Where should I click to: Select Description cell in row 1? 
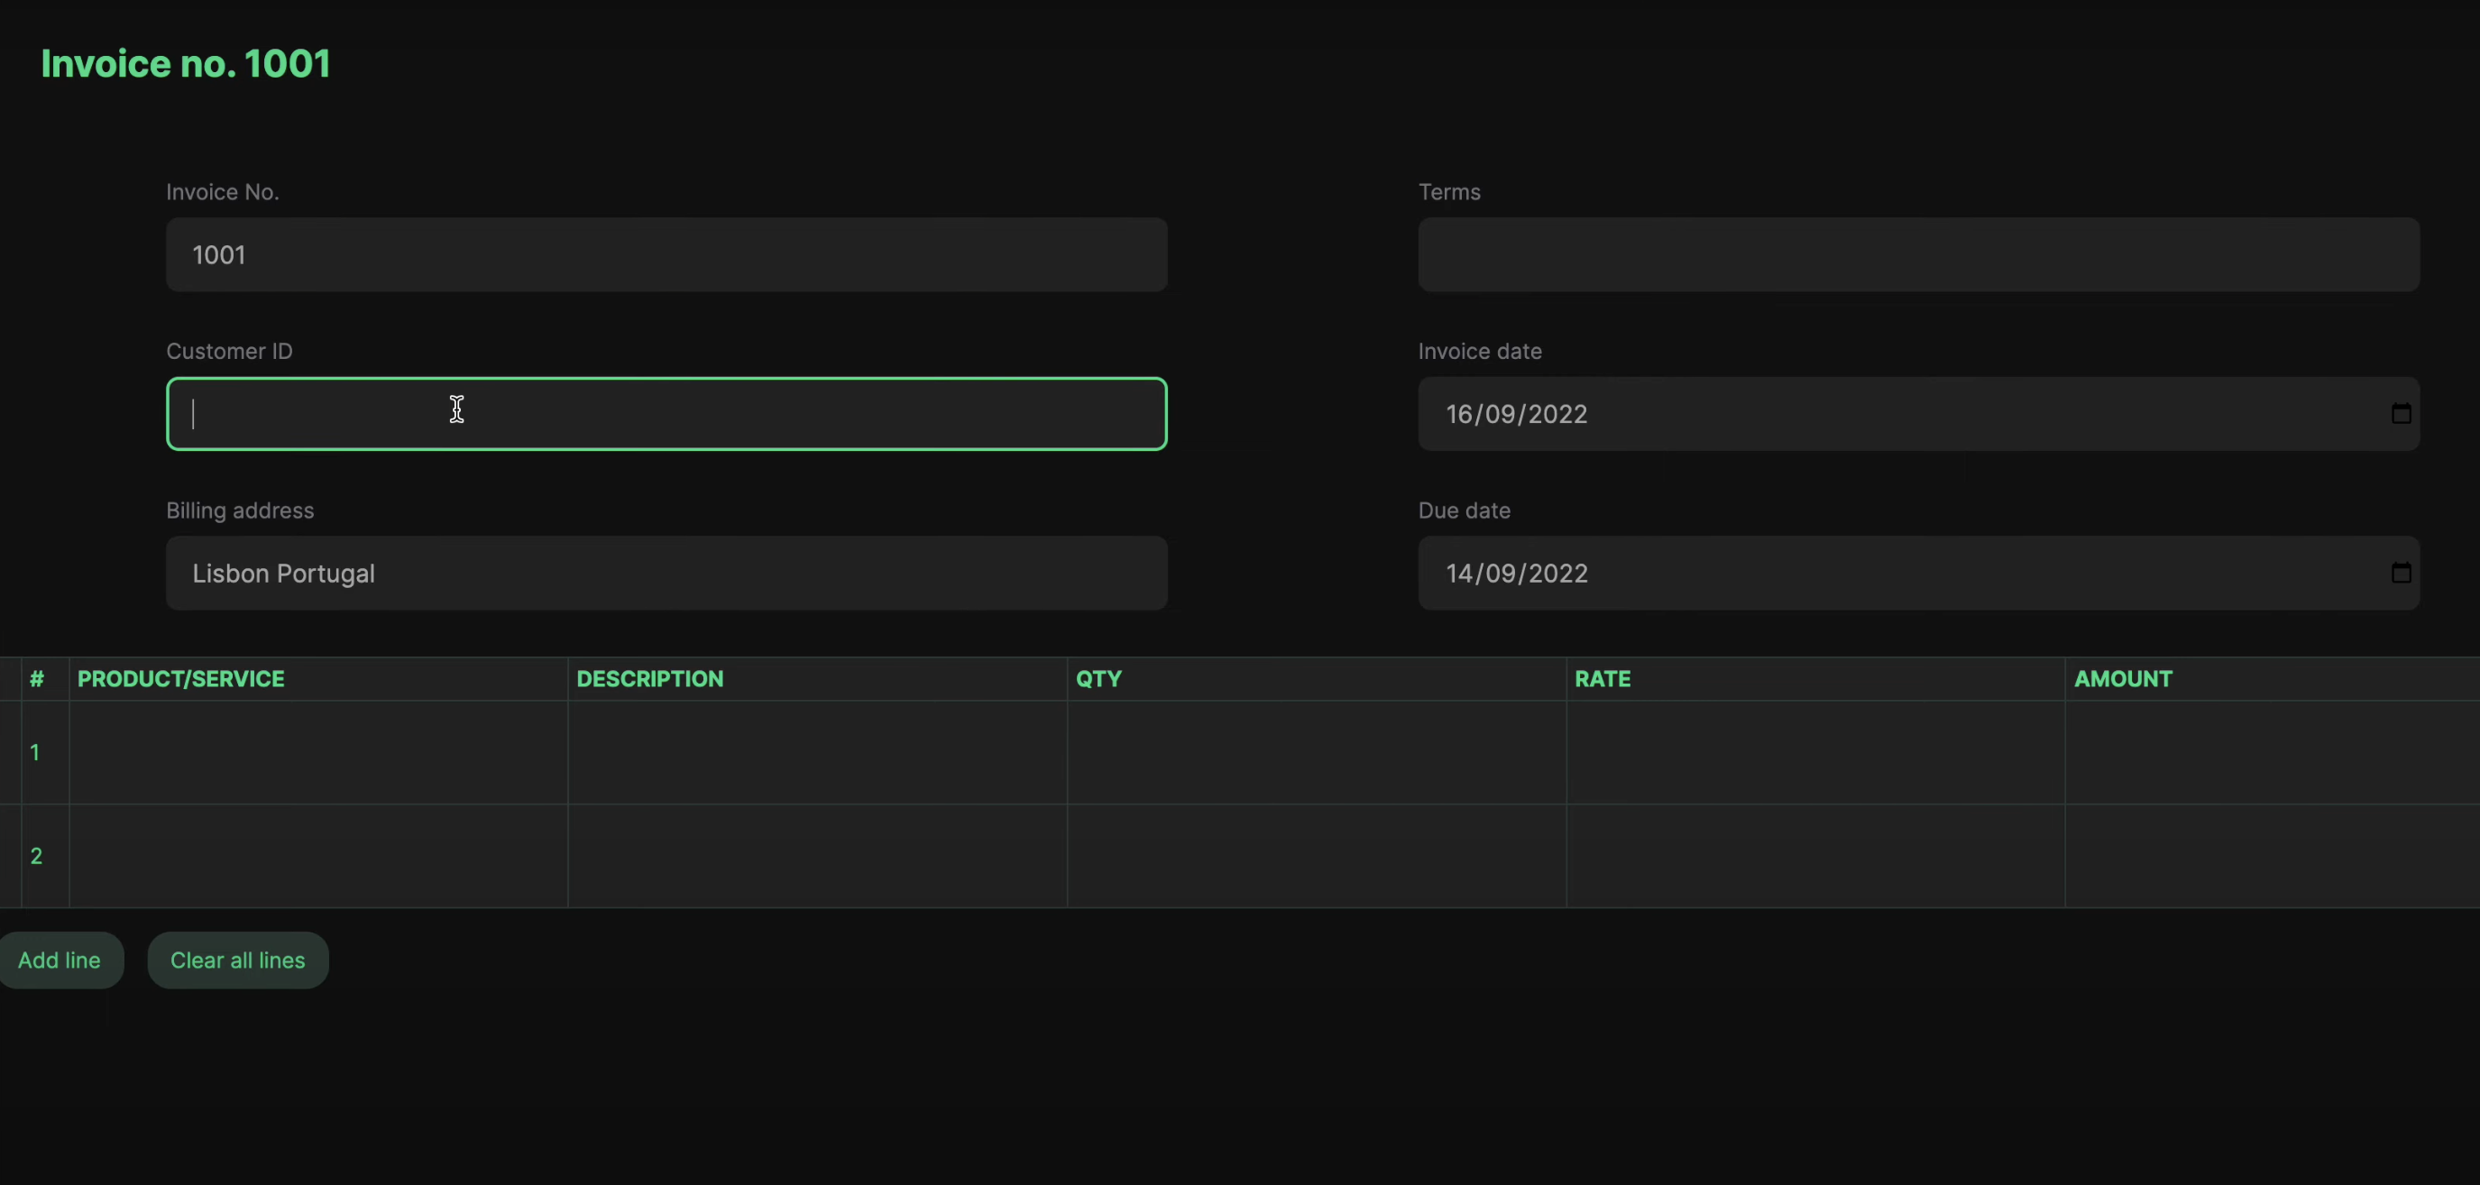(x=816, y=753)
